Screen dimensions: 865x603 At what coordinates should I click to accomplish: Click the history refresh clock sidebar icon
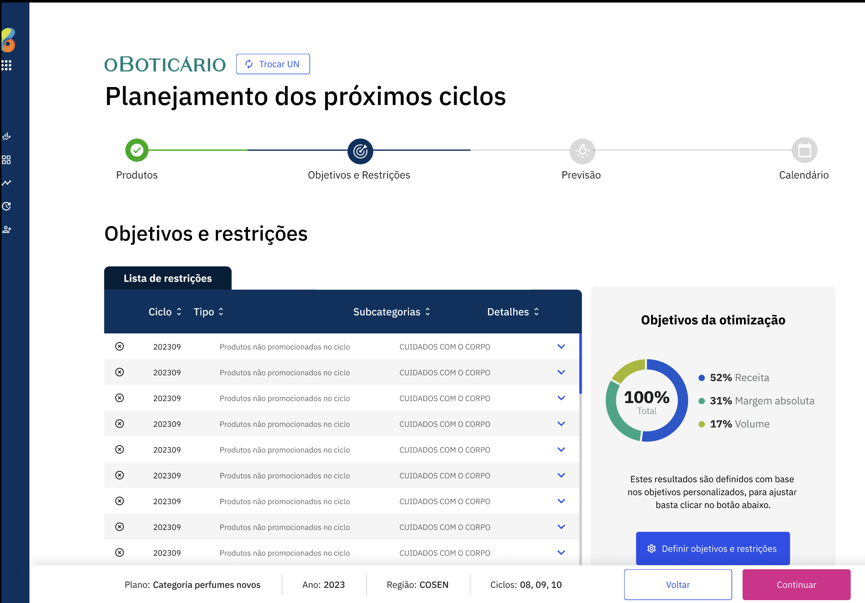coord(6,206)
